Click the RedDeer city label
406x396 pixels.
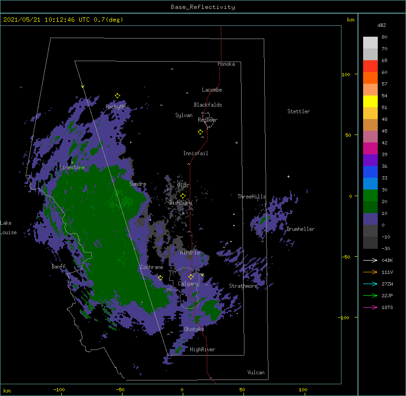(208, 120)
